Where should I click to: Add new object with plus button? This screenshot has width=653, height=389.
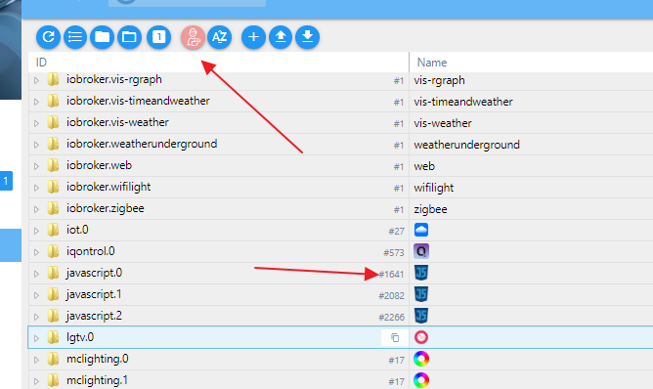[253, 37]
